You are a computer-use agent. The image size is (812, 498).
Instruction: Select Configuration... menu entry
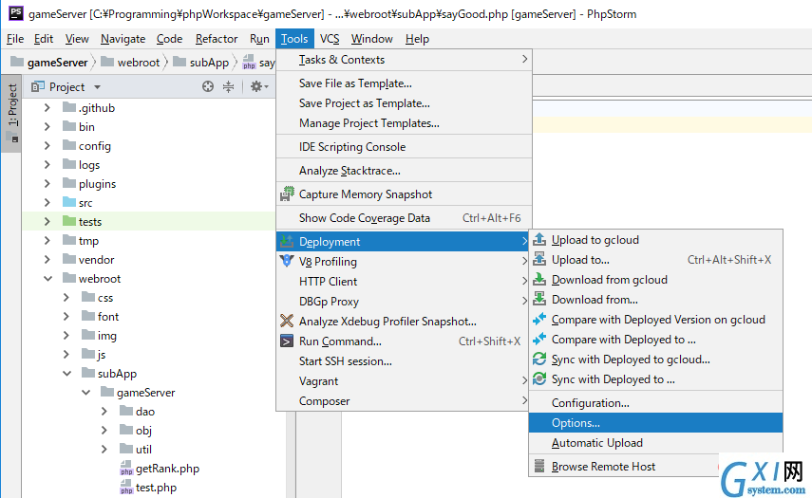(x=655, y=402)
